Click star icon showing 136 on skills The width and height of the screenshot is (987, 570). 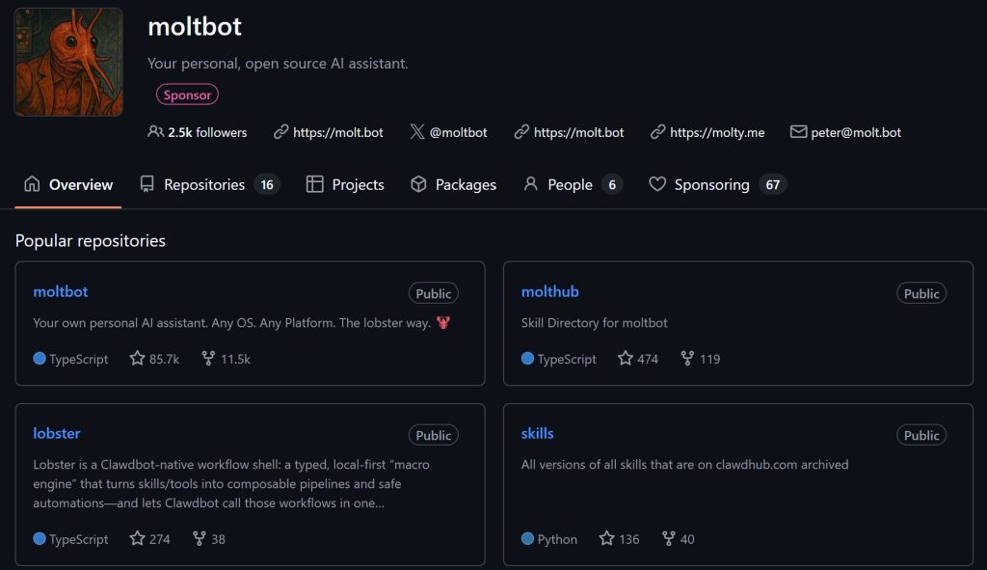(606, 539)
